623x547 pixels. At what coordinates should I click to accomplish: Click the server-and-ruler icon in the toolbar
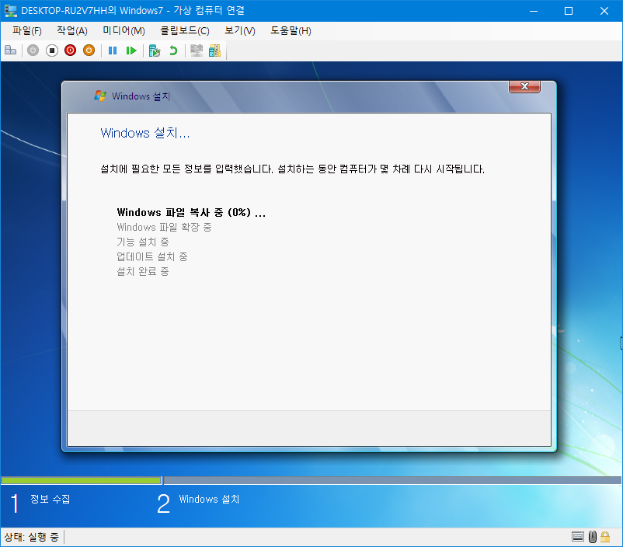214,51
